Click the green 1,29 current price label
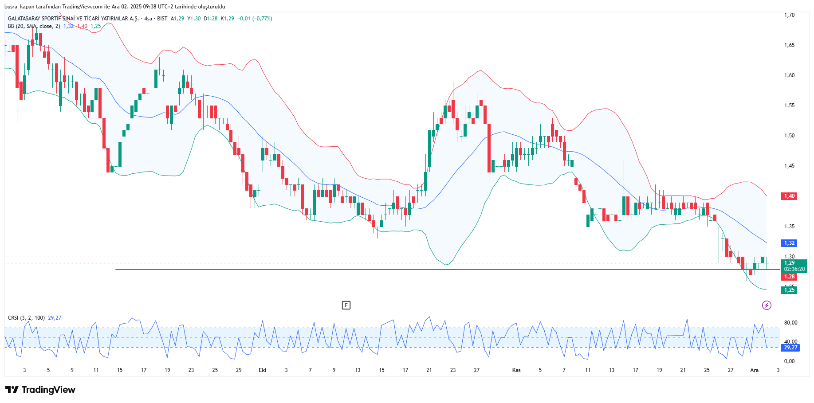814x403 pixels. click(x=789, y=263)
